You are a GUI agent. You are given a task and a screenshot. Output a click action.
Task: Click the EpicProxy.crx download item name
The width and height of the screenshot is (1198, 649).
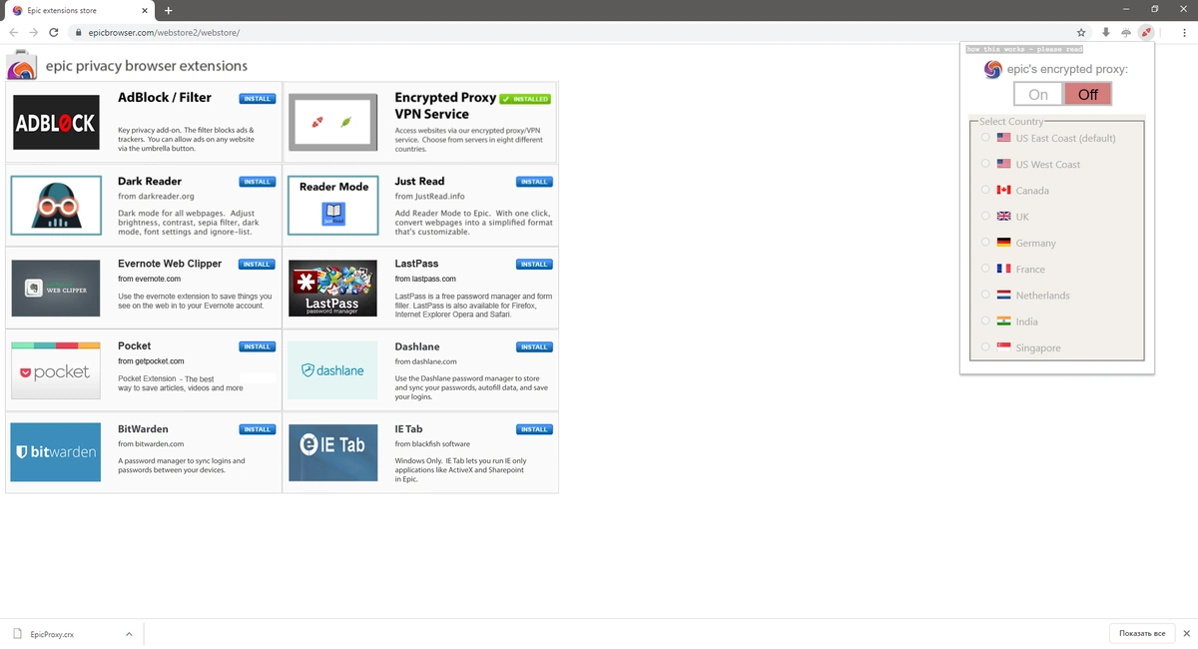[52, 634]
